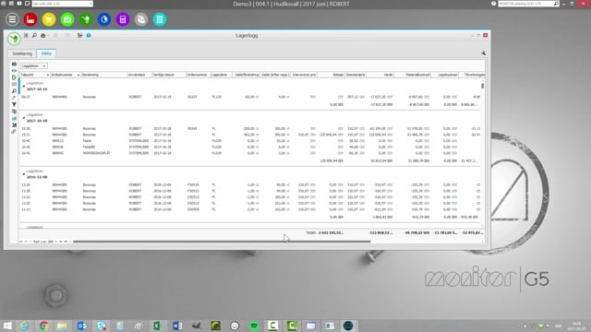The height and width of the screenshot is (332, 591).
Task: Click the Lagerlogg window's round green logo
Action: [x=14, y=39]
